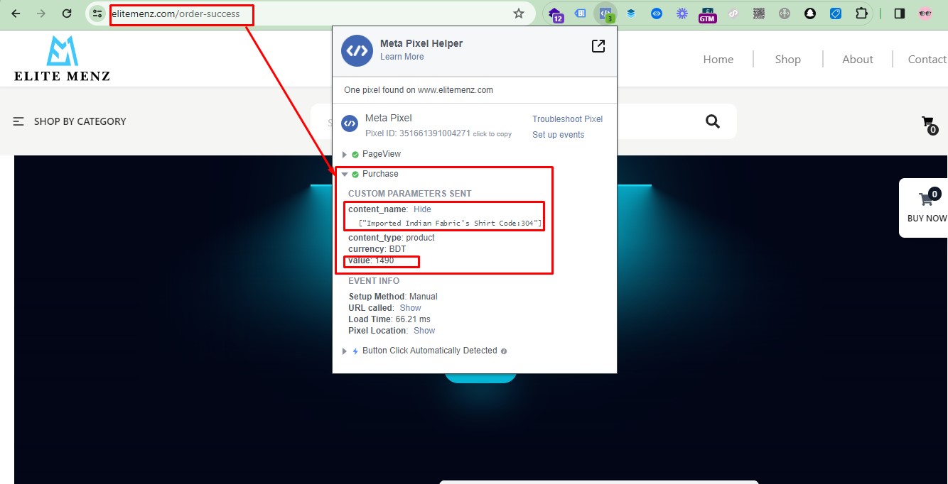Click the Troubleshoot Pixel link
Viewport: 948px width, 484px height.
point(567,119)
